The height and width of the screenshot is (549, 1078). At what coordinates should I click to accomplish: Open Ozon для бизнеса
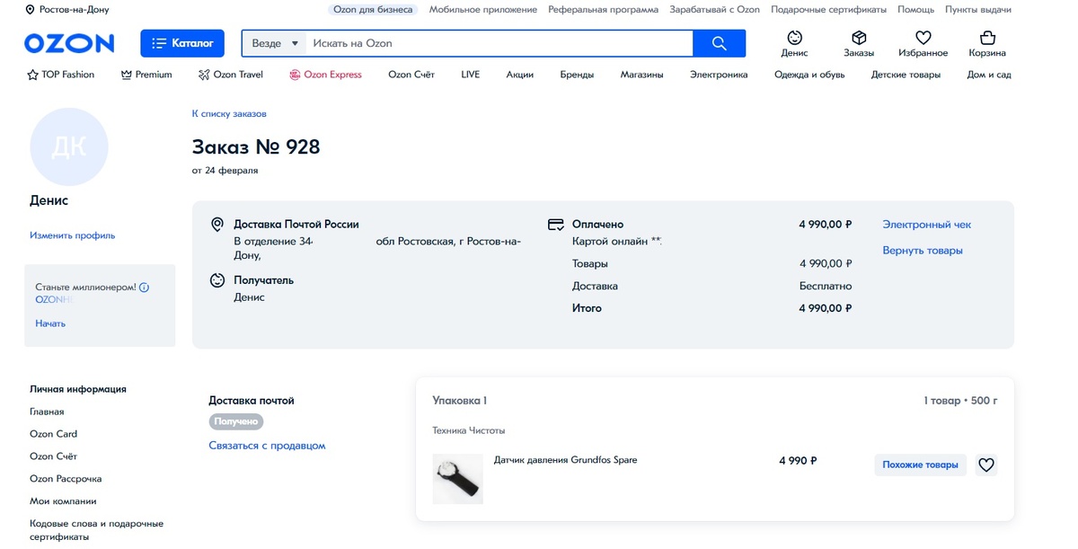[373, 10]
